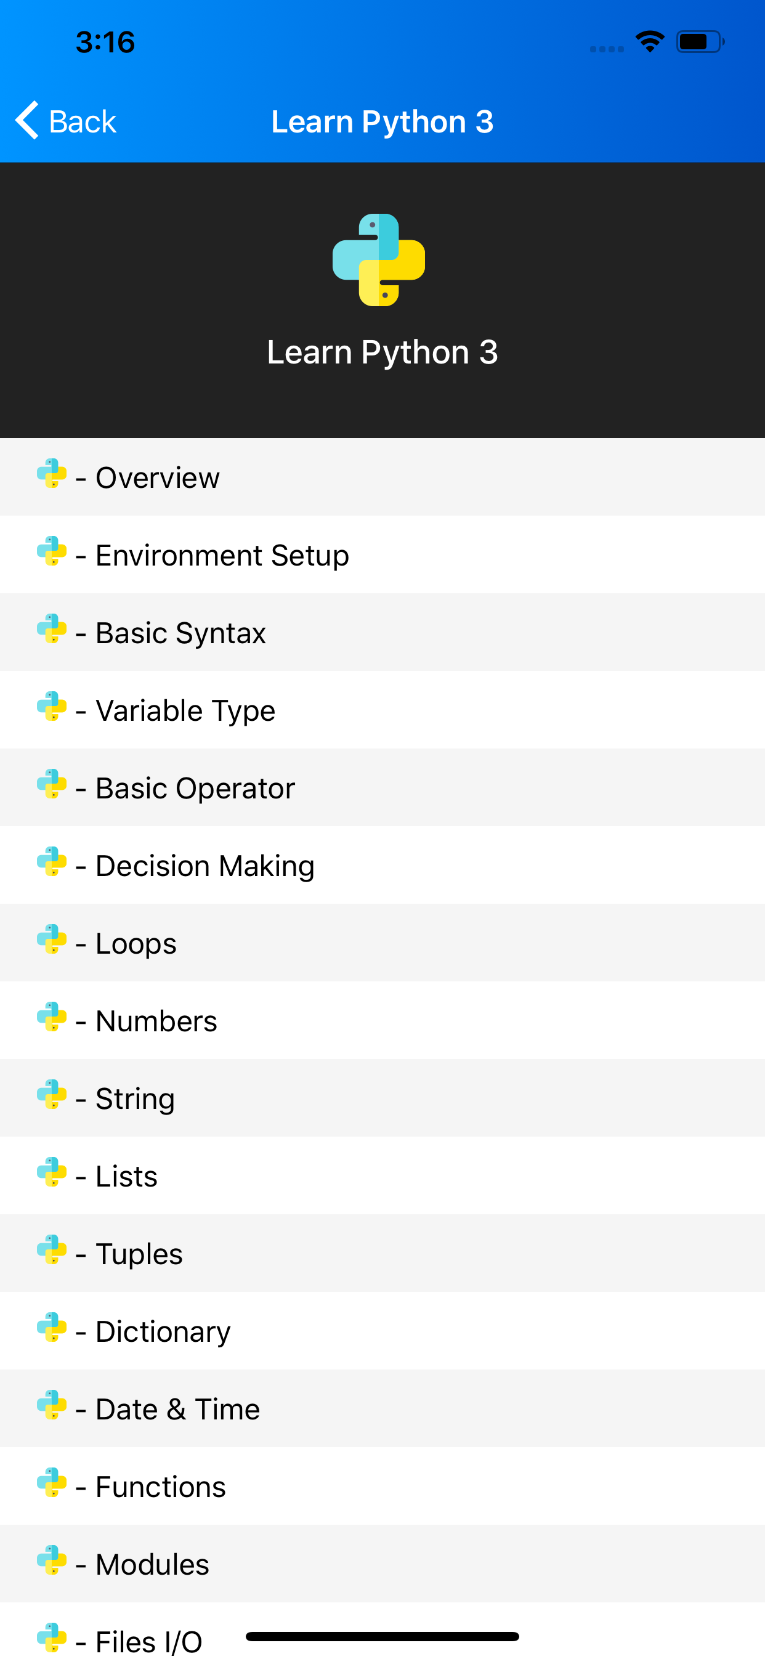Click the Python icon beside Dictionary
This screenshot has width=765, height=1656.
[x=52, y=1330]
